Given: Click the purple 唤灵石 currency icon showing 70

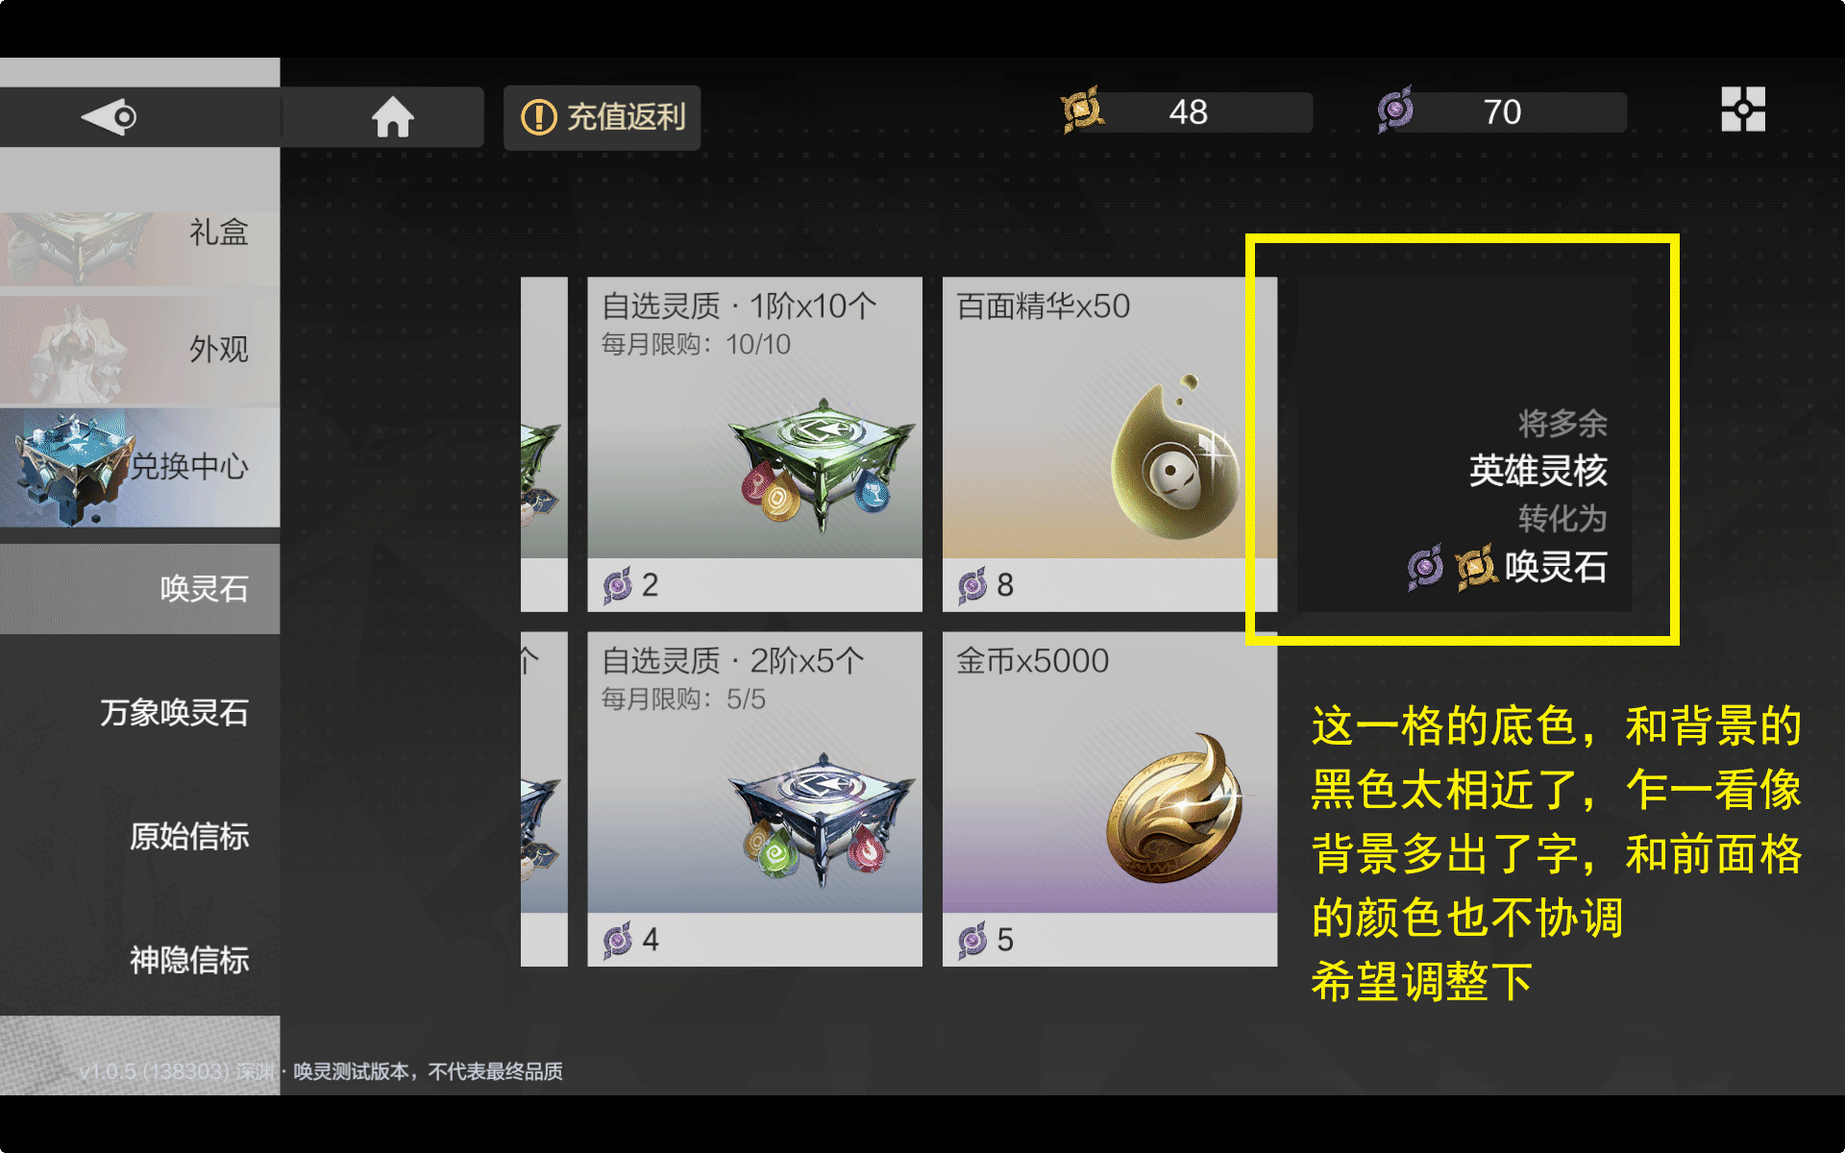Looking at the screenshot, I should 1395,110.
